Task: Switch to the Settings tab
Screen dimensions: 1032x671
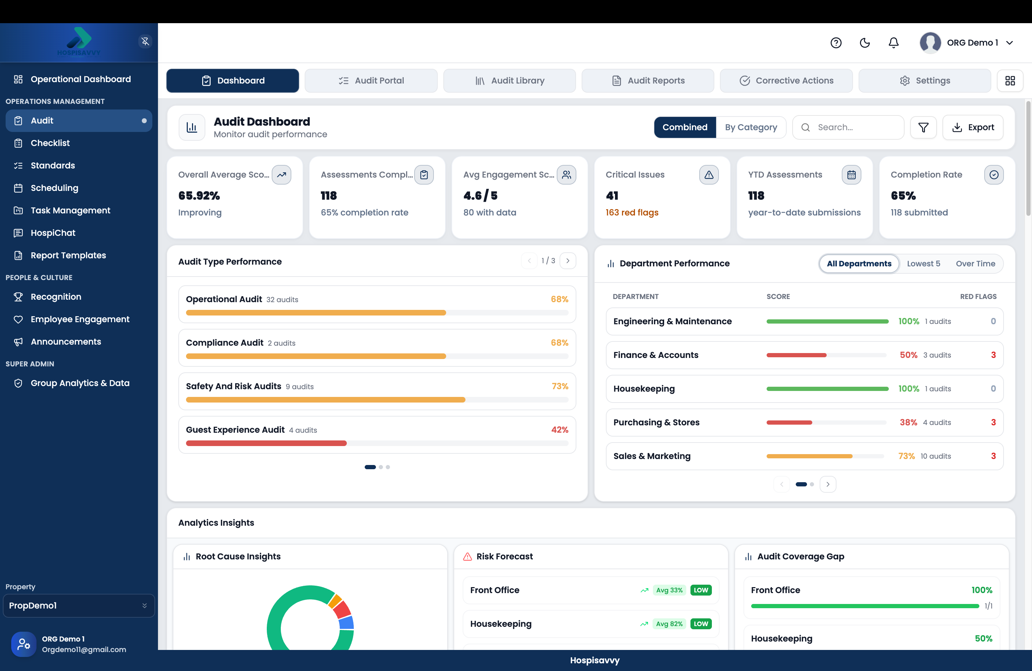Action: pos(925,81)
